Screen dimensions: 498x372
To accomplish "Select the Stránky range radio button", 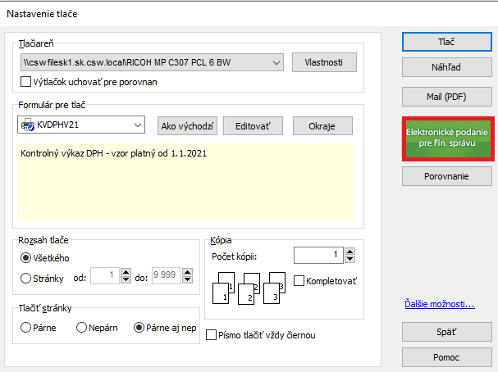I will point(25,279).
